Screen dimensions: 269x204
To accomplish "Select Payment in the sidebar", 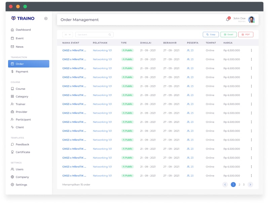I will [x=22, y=71].
